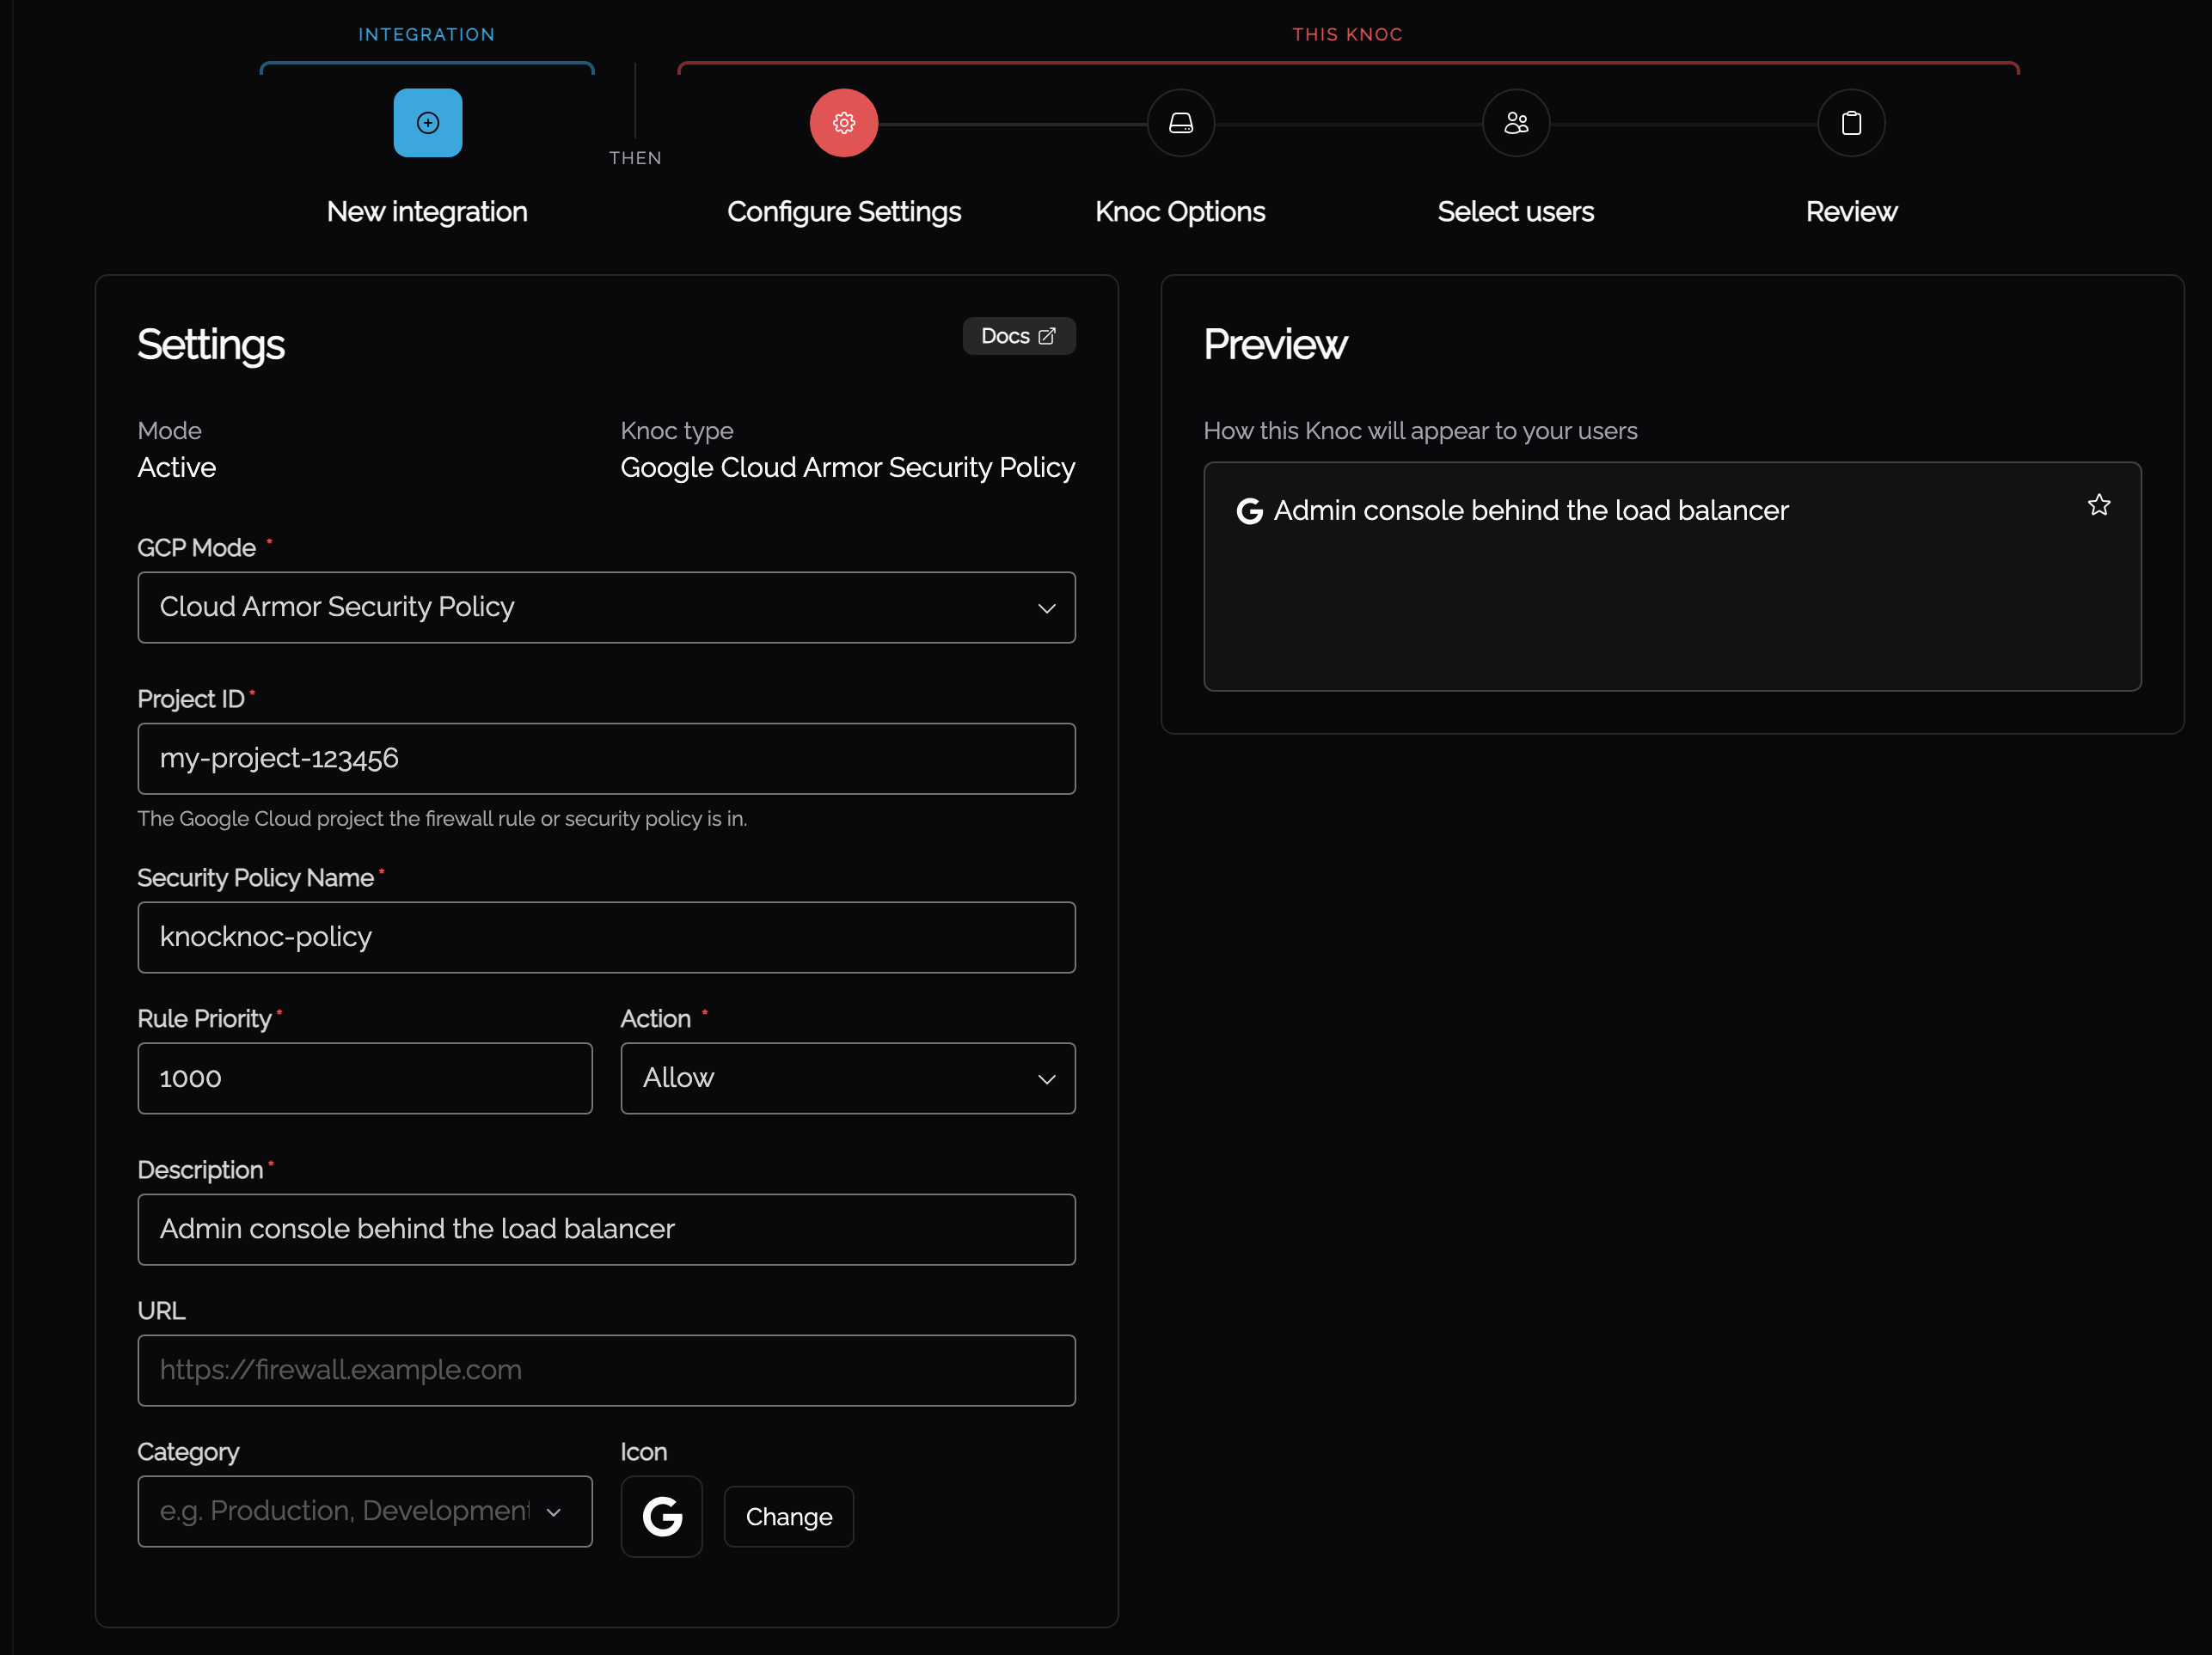The image size is (2212, 1655).
Task: Select the Knoc Options step label
Action: pyautogui.click(x=1180, y=212)
